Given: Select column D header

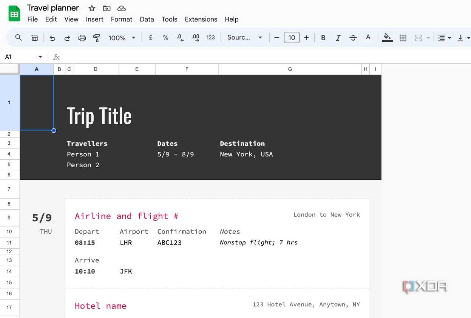Looking at the screenshot, I should (x=96, y=69).
